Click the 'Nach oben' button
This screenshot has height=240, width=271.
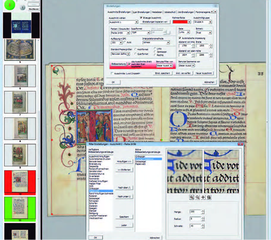click(x=124, y=188)
